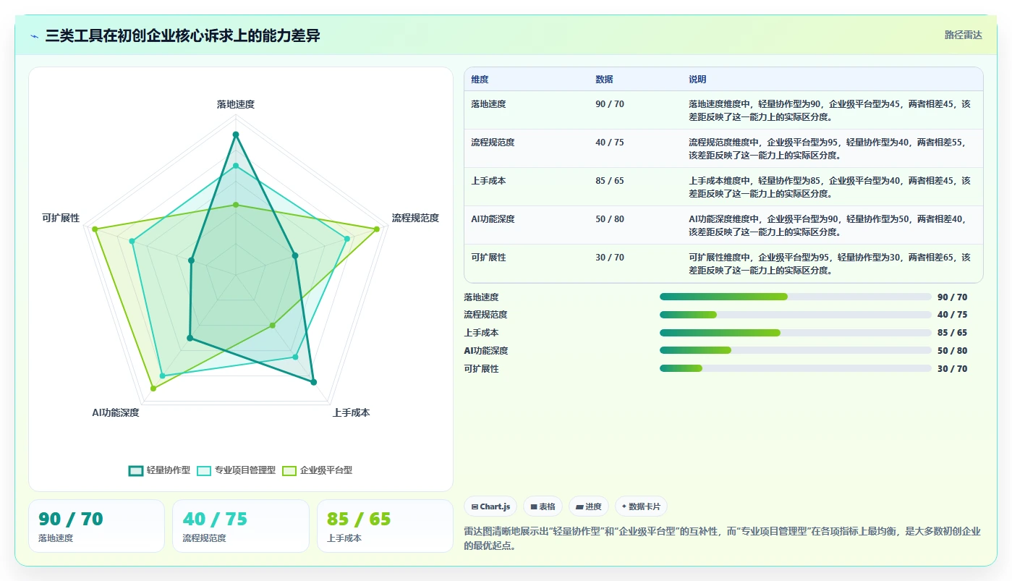This screenshot has height=581, width=1012.
Task: Click the 50 / 80 table cell
Action: coord(610,219)
